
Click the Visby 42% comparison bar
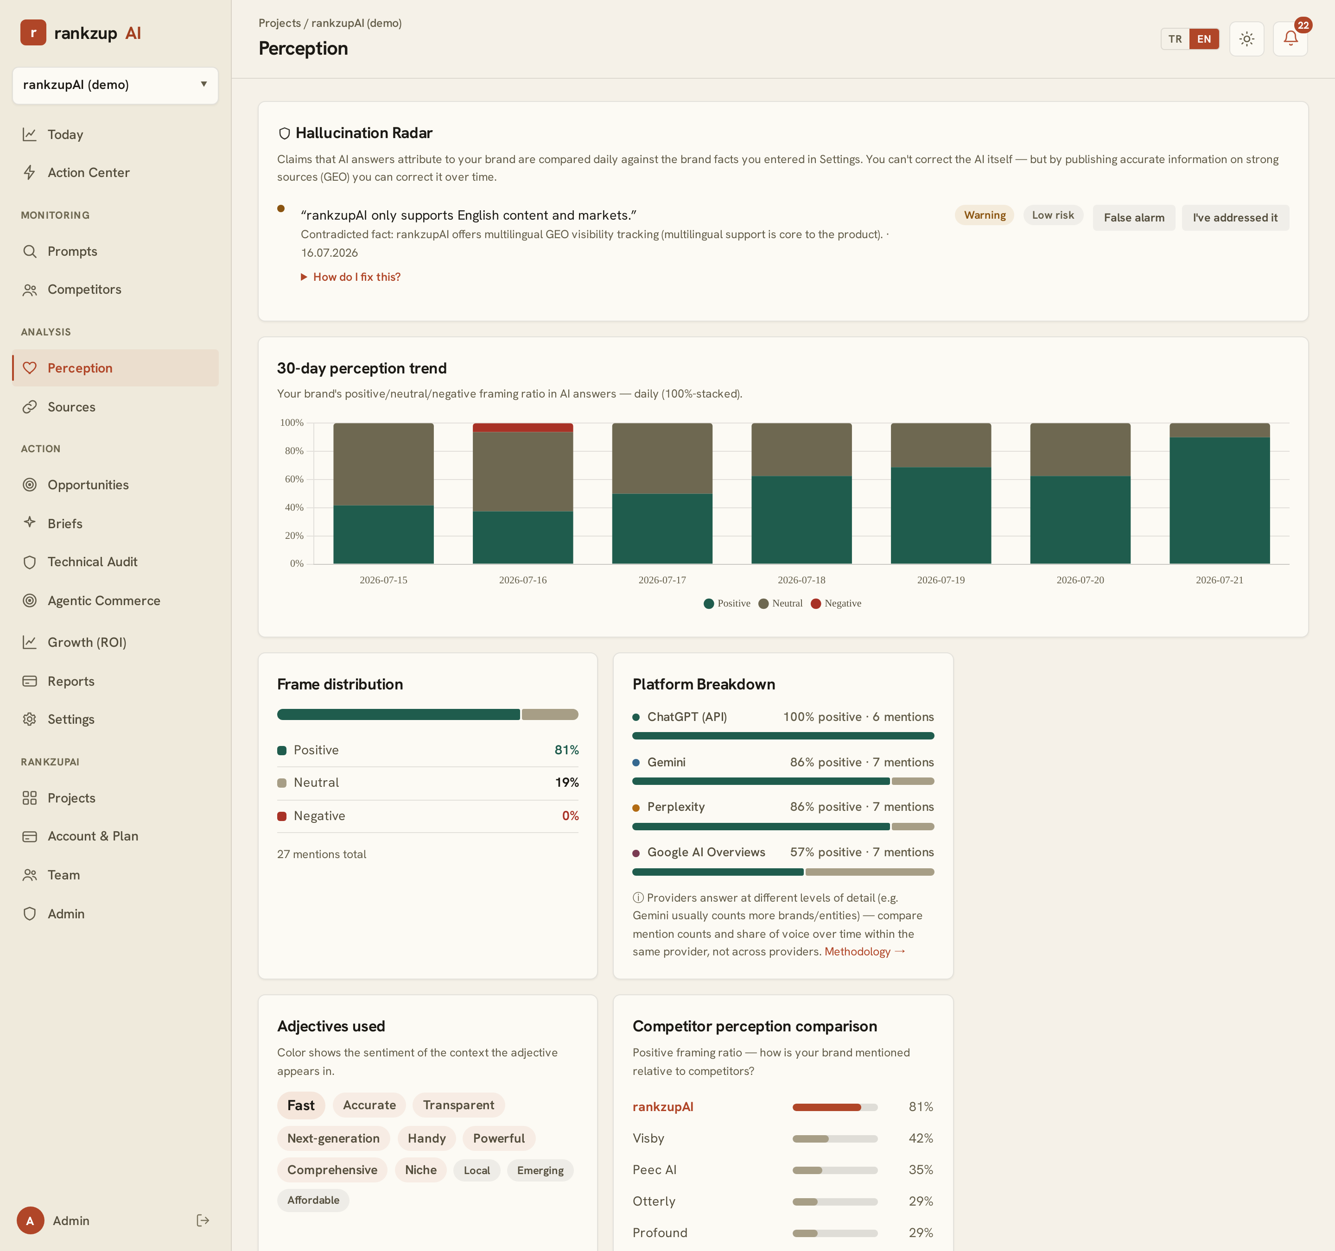point(835,1139)
